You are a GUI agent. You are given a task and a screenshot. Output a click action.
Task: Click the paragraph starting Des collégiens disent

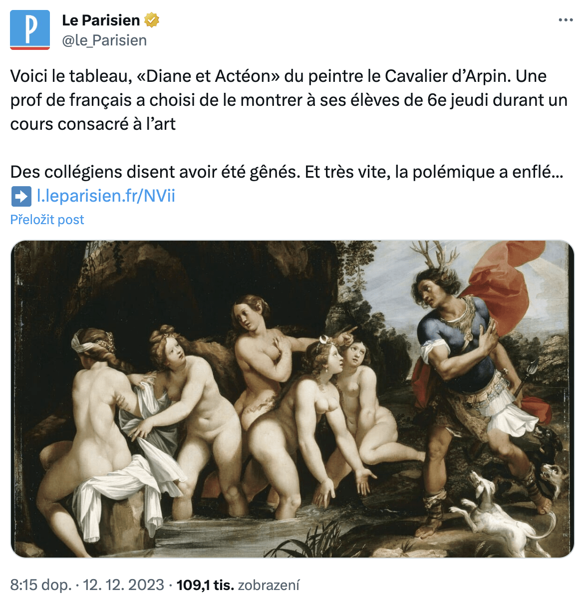tap(287, 172)
